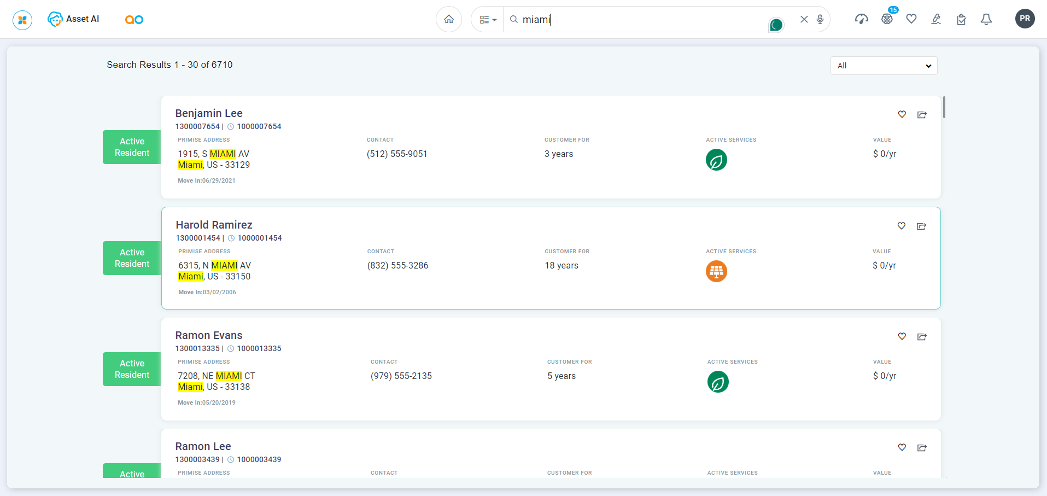Open the clipboard tasks icon
Viewport: 1047px width, 496px height.
coord(961,20)
